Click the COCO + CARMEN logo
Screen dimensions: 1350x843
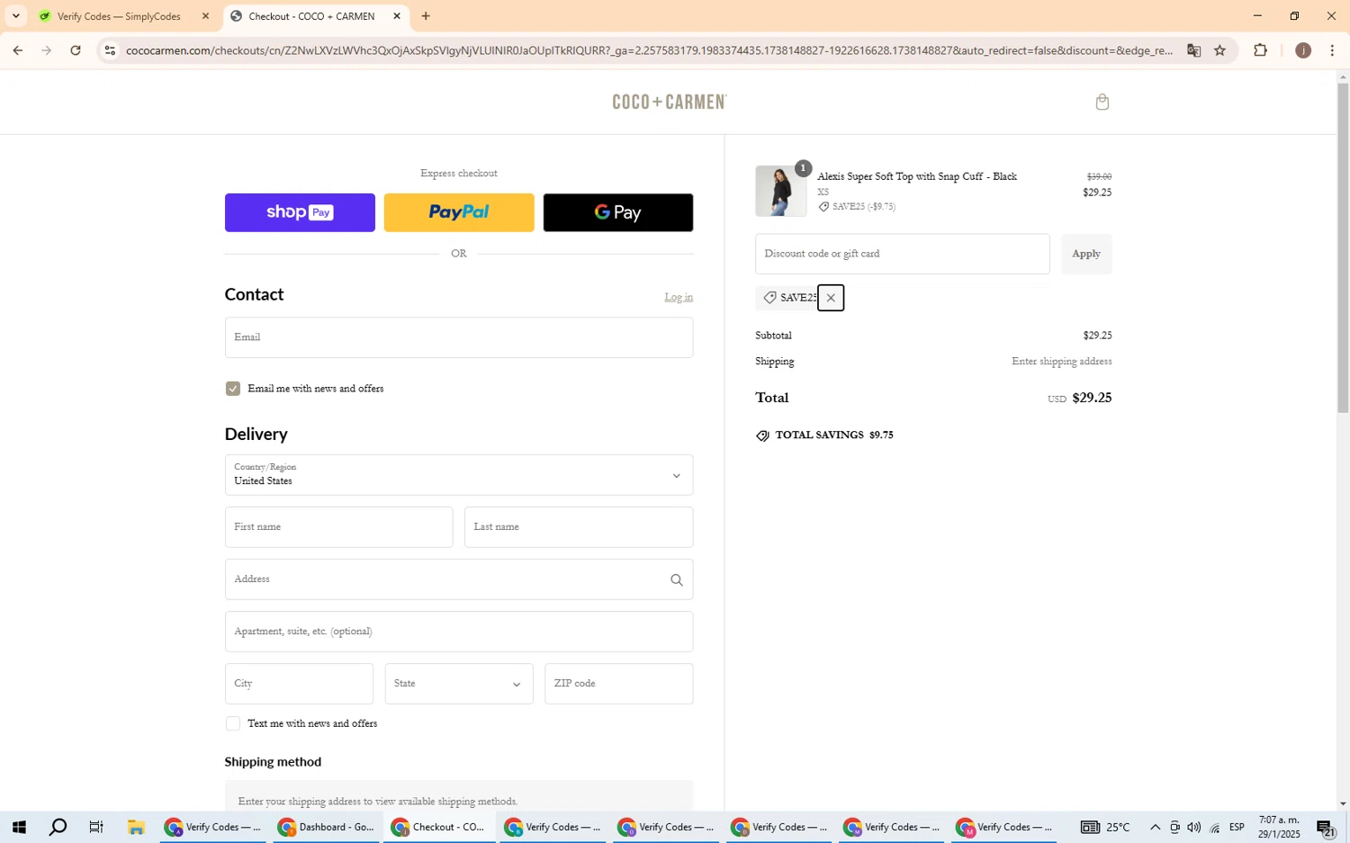click(670, 102)
